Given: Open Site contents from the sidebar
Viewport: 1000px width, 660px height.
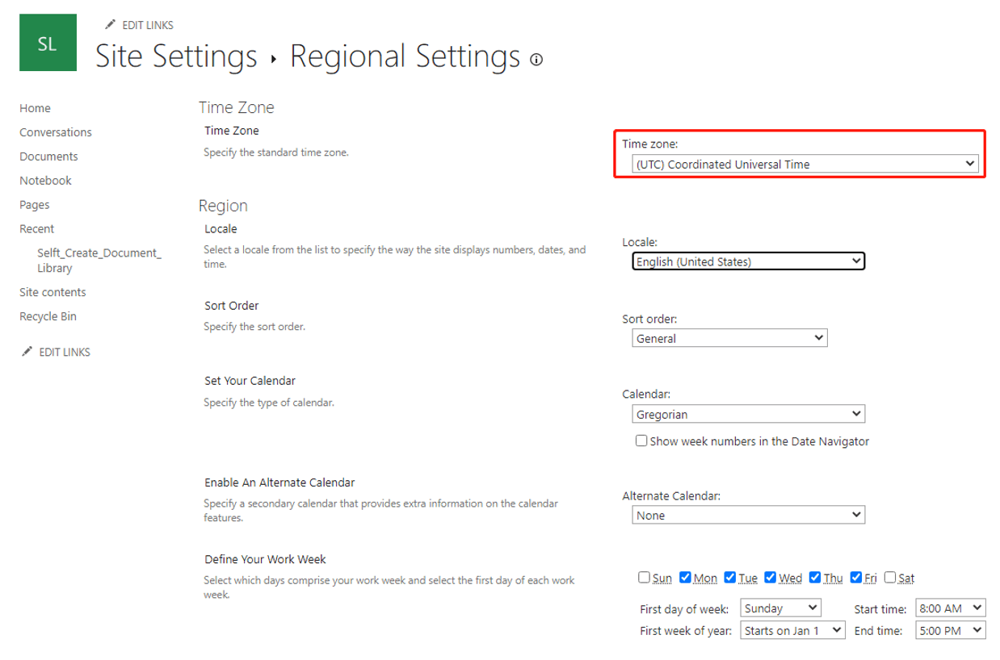Looking at the screenshot, I should (53, 292).
